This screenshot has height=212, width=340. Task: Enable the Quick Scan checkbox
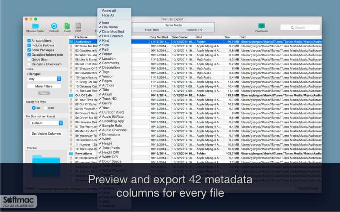click(29, 59)
